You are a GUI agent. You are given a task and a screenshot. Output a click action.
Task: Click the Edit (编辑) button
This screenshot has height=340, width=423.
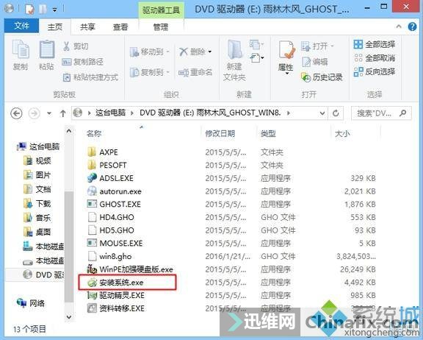[x=315, y=62]
